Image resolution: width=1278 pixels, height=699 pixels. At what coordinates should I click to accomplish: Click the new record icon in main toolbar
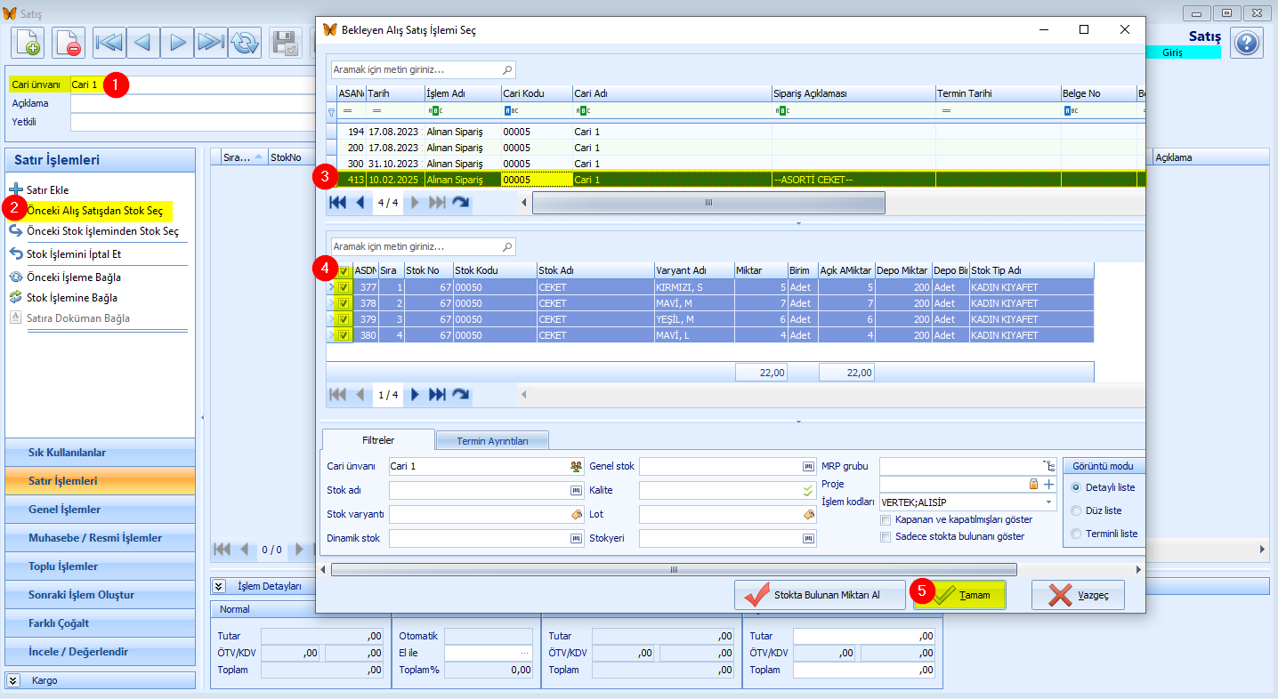pyautogui.click(x=28, y=43)
